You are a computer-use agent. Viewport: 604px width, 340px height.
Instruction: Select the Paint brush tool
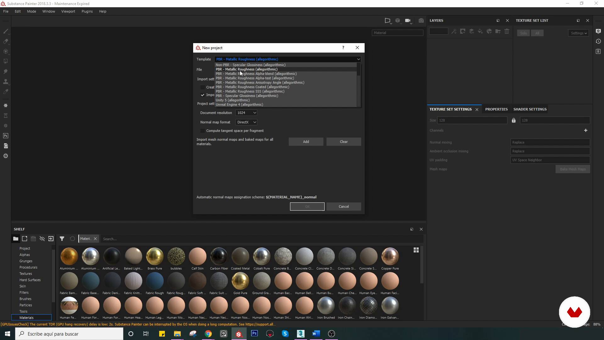tap(5, 31)
